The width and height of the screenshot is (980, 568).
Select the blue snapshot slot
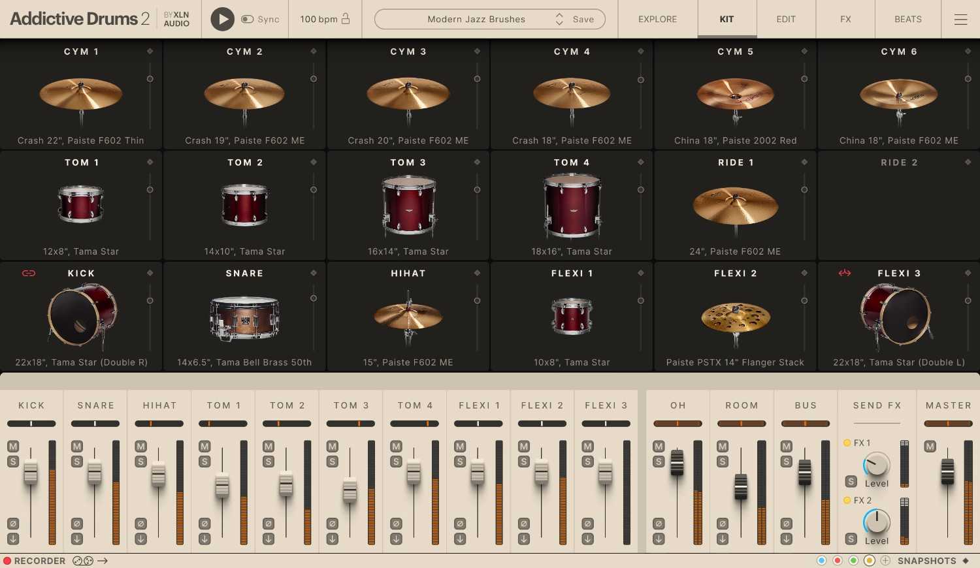pos(822,561)
